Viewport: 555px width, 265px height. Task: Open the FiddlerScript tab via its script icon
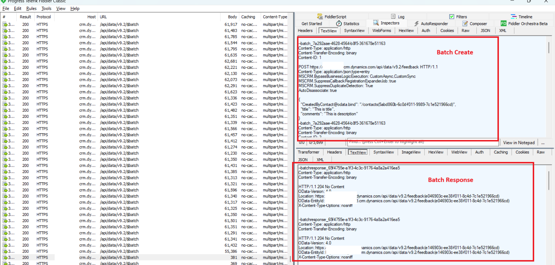[x=320, y=16]
